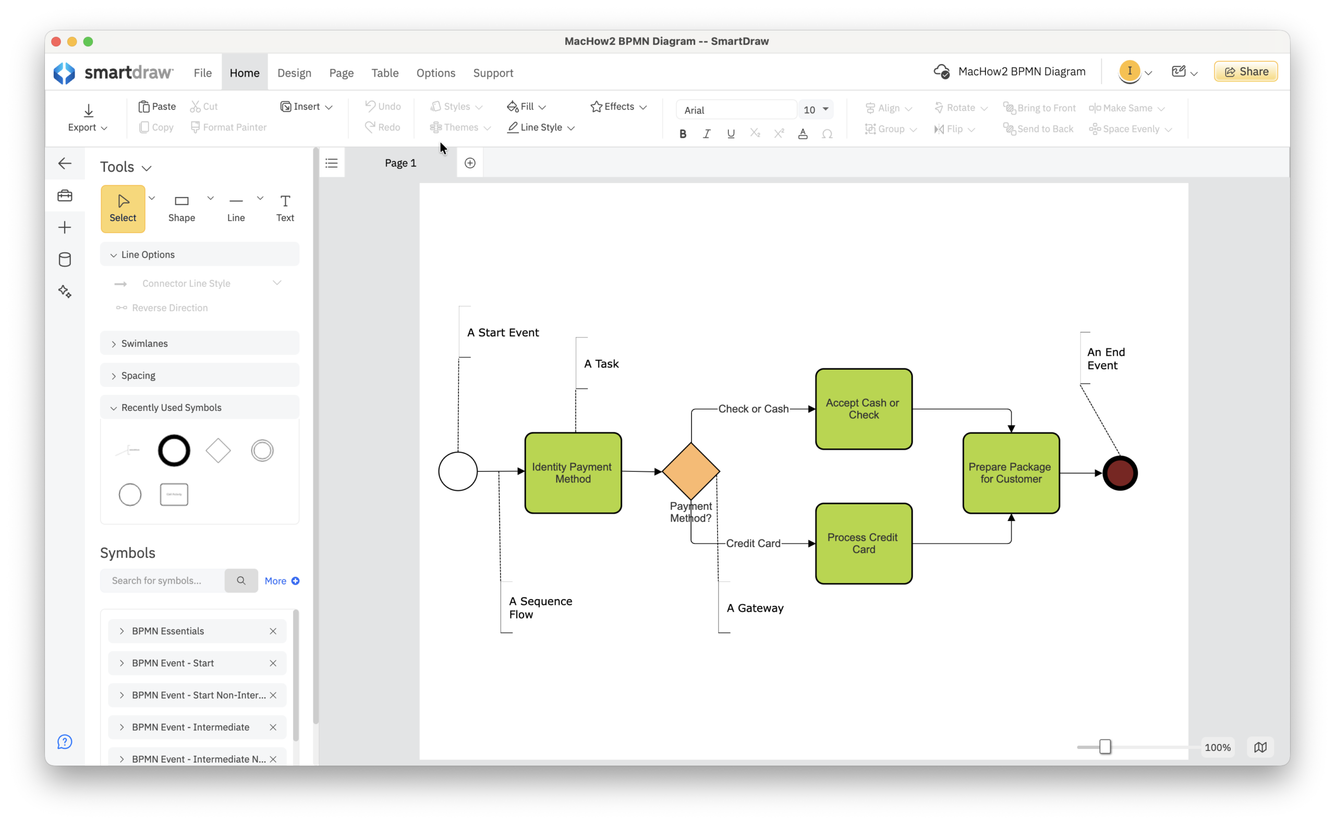Viewport: 1335px width, 825px height.
Task: Open the database cylinder sidebar icon
Action: point(65,259)
